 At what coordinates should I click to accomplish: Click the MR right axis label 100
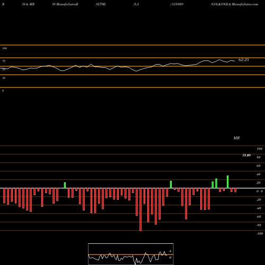pyautogui.click(x=259, y=149)
